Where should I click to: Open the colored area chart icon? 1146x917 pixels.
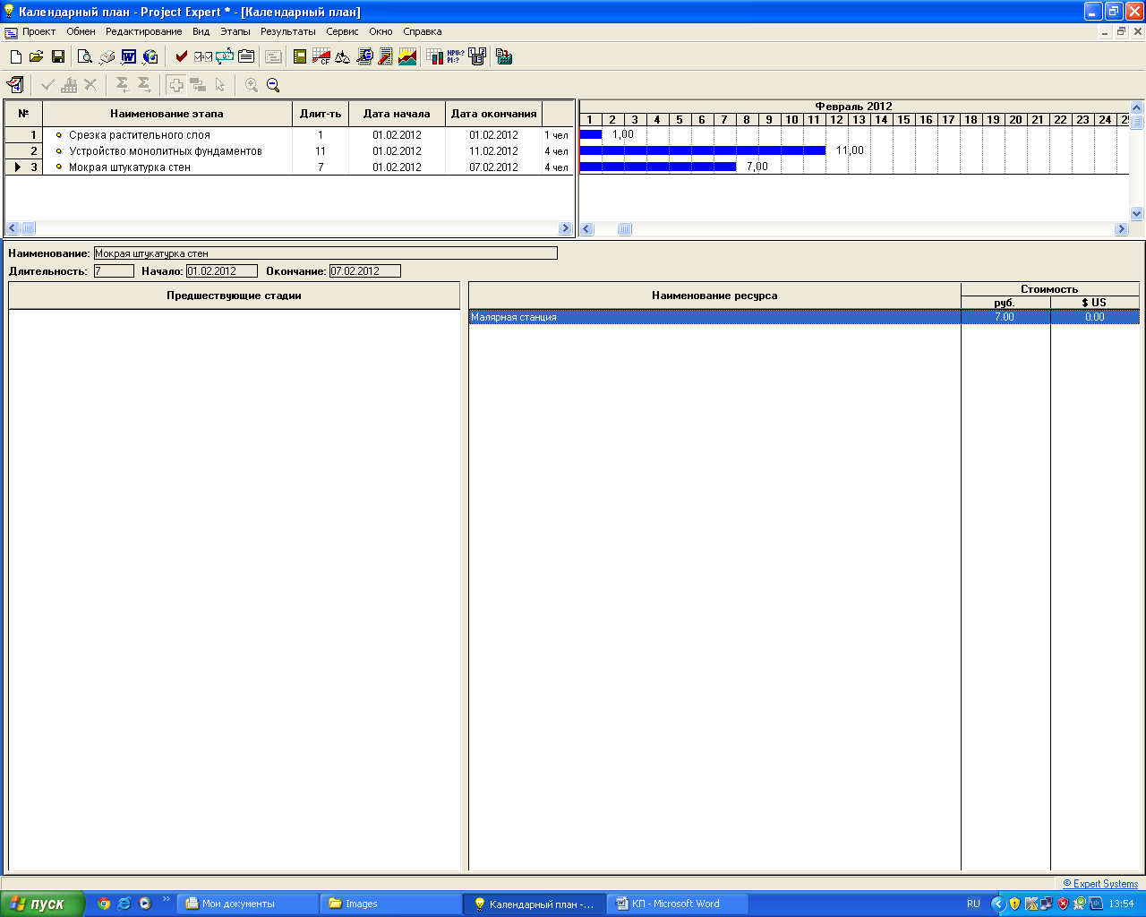407,57
